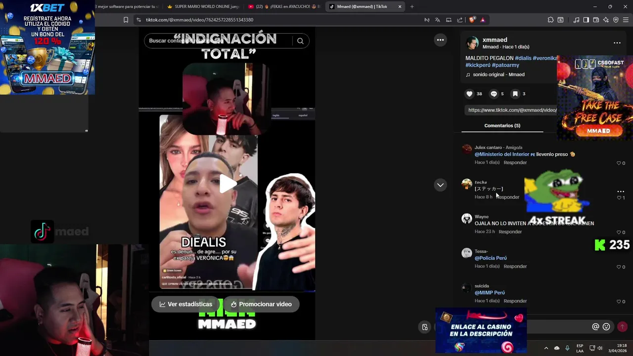This screenshot has height=356, width=633.
Task: Toggle like heart showing 38
Action: click(469, 93)
